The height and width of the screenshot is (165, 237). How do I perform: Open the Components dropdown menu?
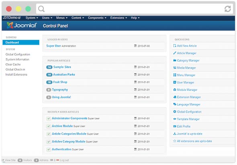pyautogui.click(x=97, y=18)
